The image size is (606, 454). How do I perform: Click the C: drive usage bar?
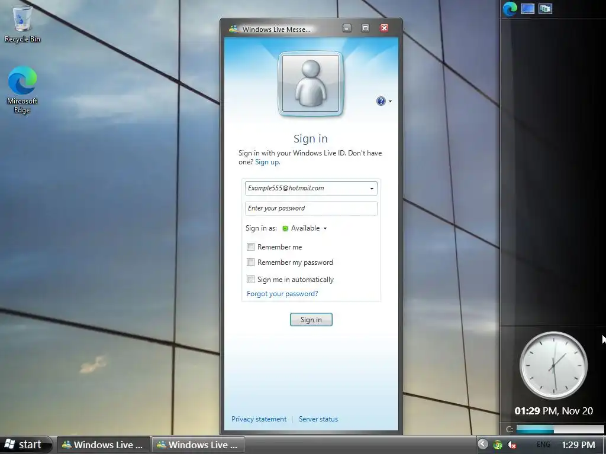coord(560,429)
